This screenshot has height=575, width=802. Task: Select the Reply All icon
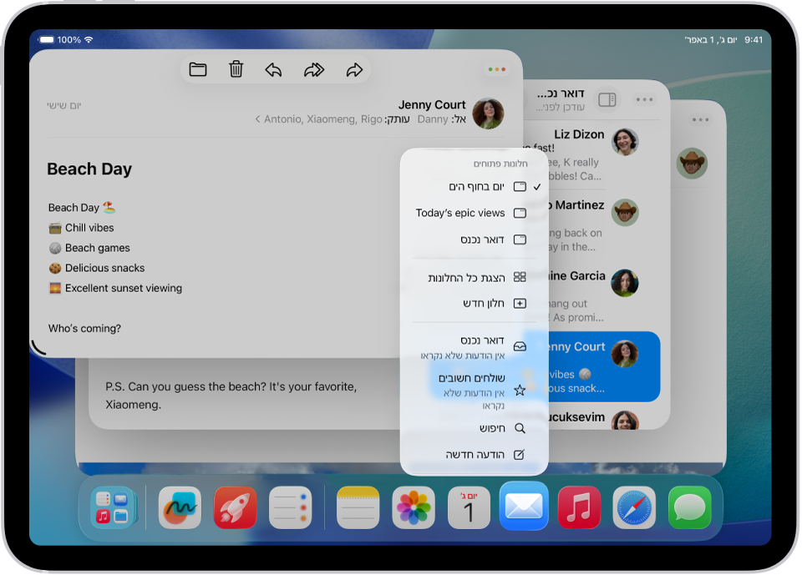click(x=313, y=69)
